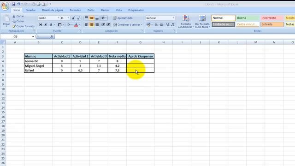Toggle italic (K) formatting

click(46, 24)
